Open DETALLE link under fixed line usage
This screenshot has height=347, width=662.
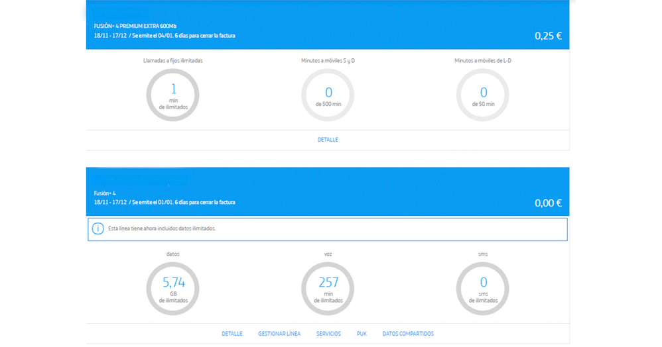(328, 140)
